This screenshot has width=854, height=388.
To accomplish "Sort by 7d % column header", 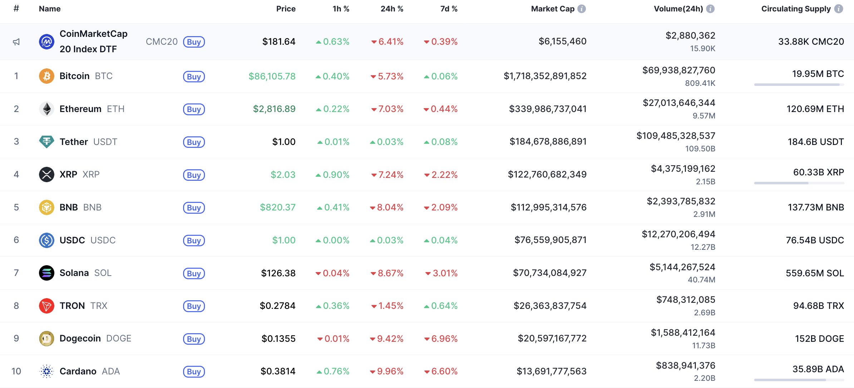I will click(448, 9).
